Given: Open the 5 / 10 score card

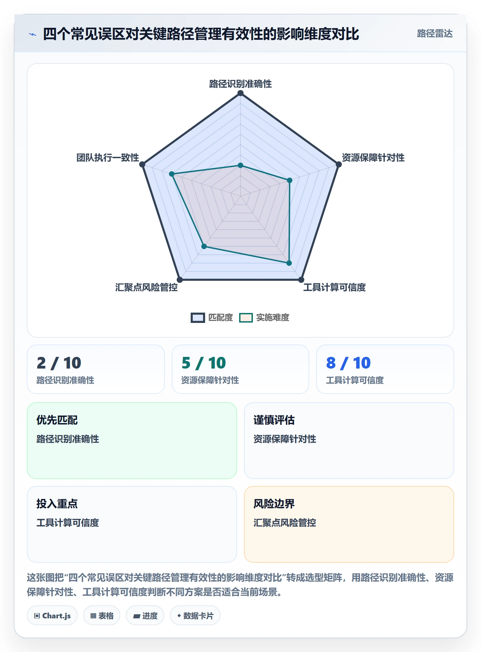Looking at the screenshot, I should coord(240,369).
